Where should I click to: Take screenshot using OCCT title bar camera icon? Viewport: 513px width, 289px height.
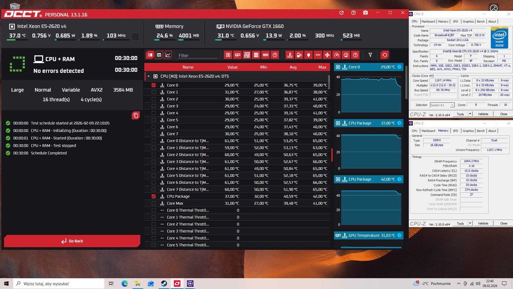[x=365, y=13]
